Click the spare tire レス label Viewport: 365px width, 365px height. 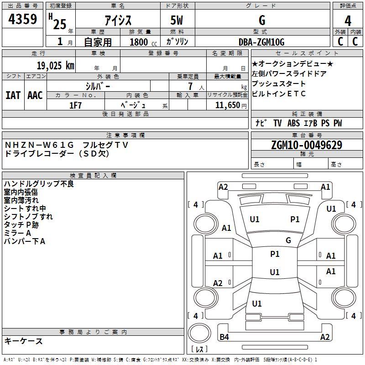tap(199, 349)
